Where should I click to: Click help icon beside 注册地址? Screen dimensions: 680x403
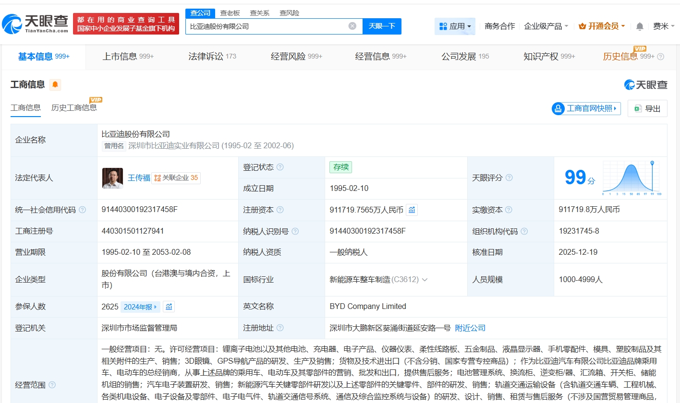tap(280, 328)
